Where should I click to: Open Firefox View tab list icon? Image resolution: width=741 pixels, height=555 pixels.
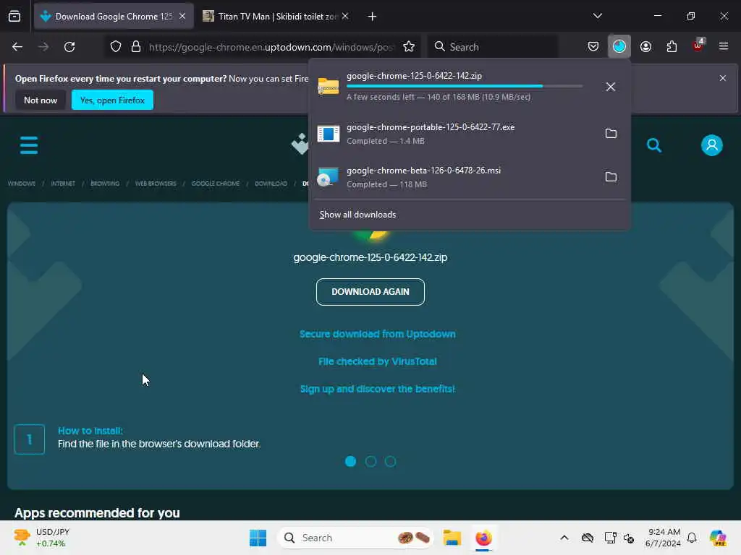click(14, 16)
